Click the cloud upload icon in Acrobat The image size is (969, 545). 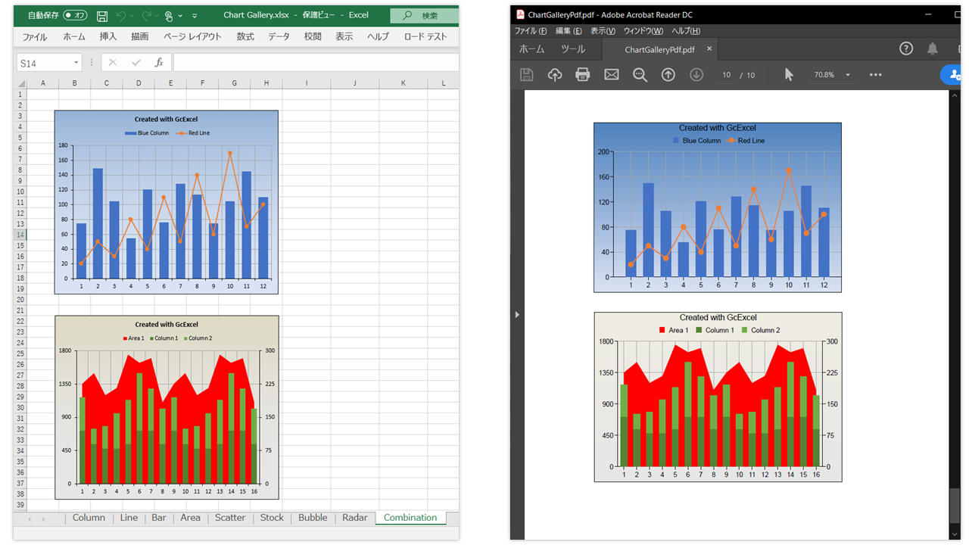tap(555, 75)
